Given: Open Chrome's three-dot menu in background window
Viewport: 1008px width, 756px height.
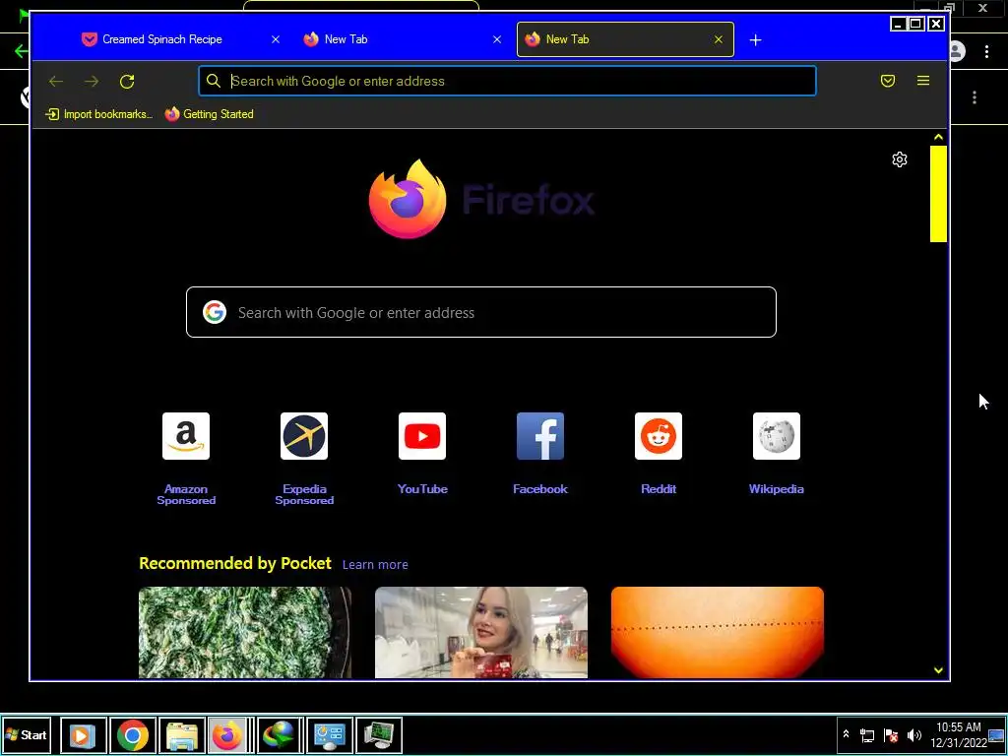Looking at the screenshot, I should click(986, 51).
